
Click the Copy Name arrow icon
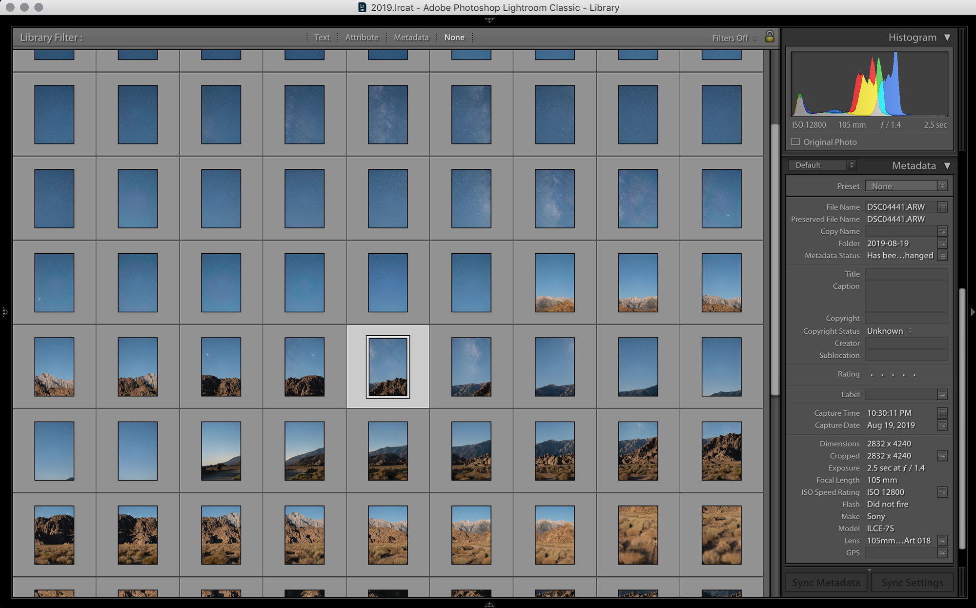(942, 231)
